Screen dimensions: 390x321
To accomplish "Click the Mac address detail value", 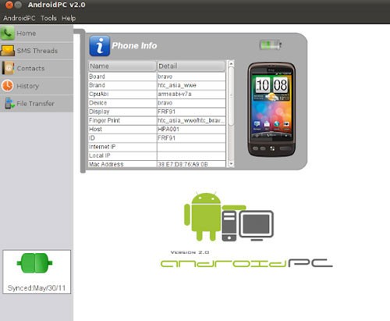I will [x=183, y=165].
